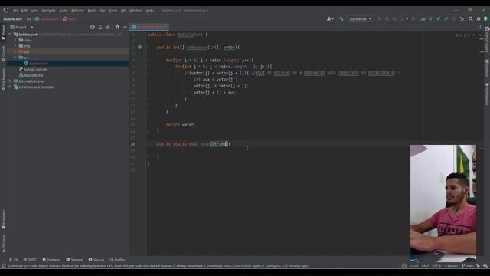Open the Problems tool window
490x276 pixels.
[x=51, y=260]
